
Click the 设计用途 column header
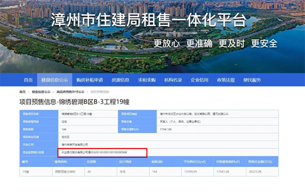(x=125, y=162)
